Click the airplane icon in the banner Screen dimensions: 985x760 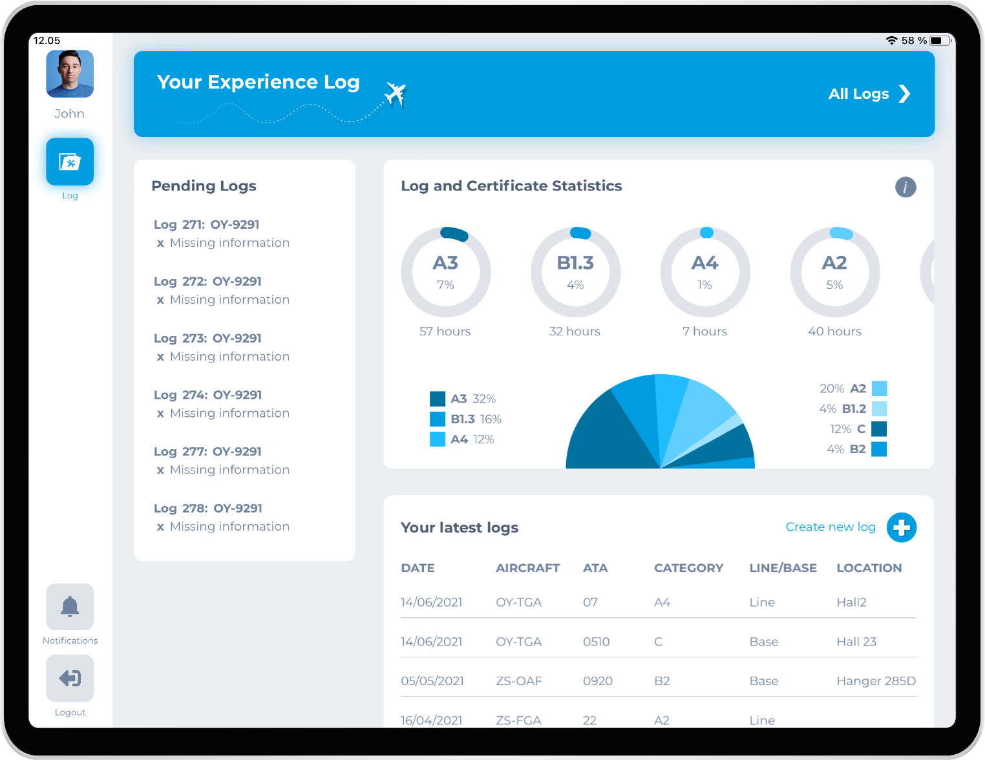395,94
